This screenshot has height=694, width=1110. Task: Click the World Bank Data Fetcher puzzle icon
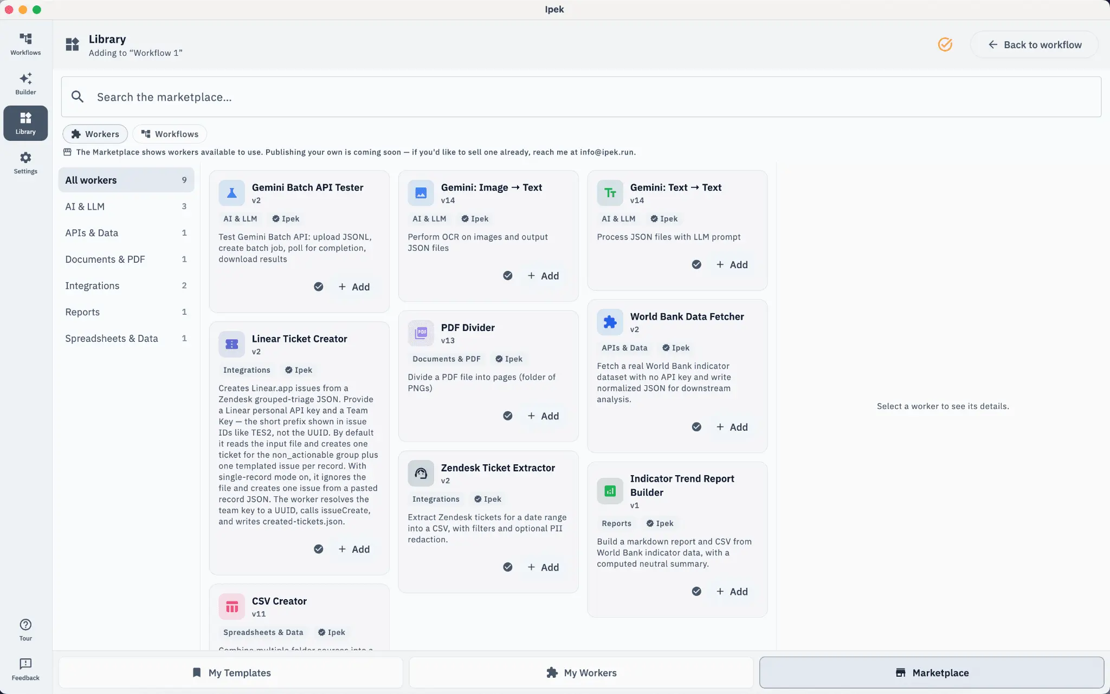(x=610, y=322)
